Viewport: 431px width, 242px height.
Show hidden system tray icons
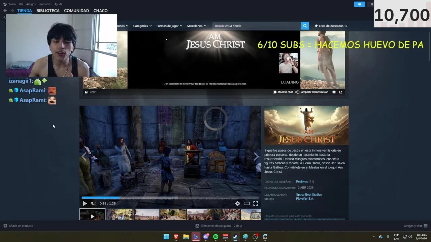[x=373, y=237]
